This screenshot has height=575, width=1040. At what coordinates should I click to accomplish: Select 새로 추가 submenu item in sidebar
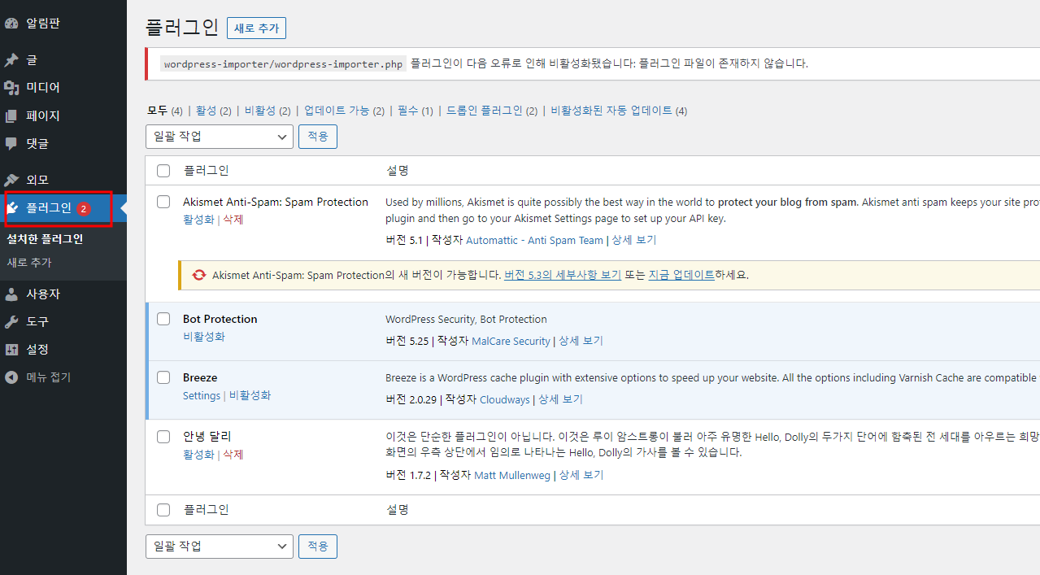[29, 263]
